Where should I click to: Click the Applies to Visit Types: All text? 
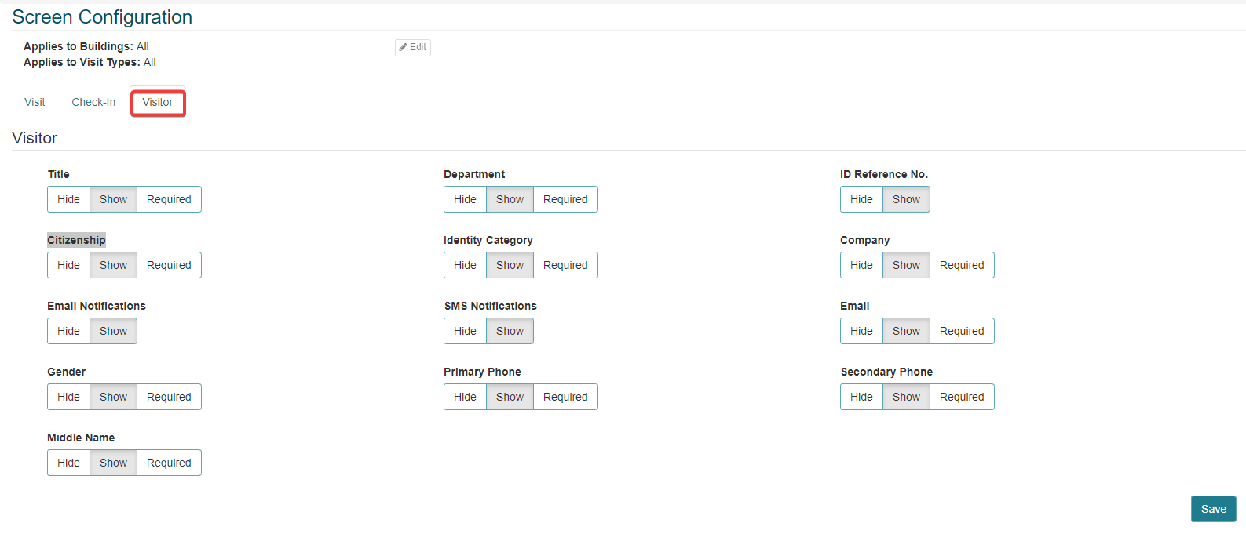coord(90,62)
